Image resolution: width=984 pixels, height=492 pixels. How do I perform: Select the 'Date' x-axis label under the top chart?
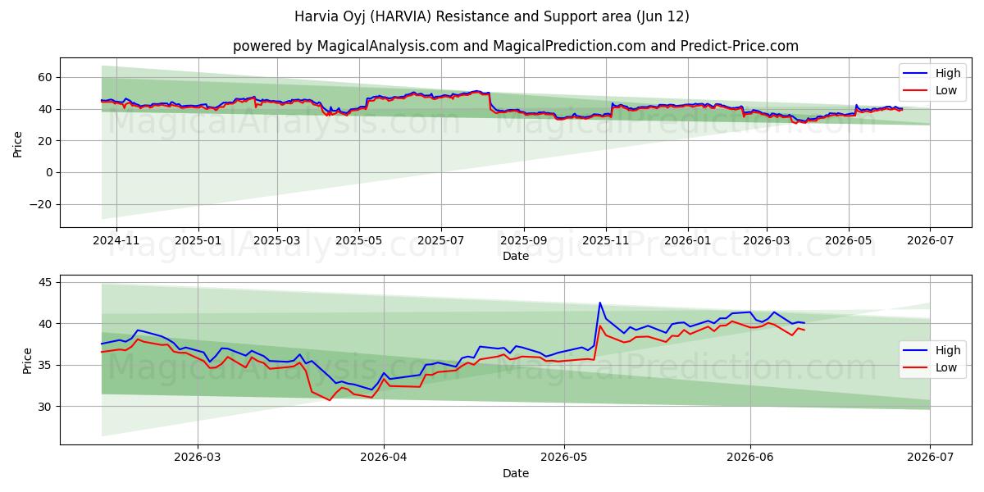tap(516, 257)
